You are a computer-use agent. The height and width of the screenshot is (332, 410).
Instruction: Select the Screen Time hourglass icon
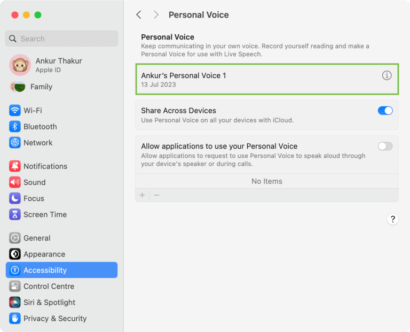[15, 214]
